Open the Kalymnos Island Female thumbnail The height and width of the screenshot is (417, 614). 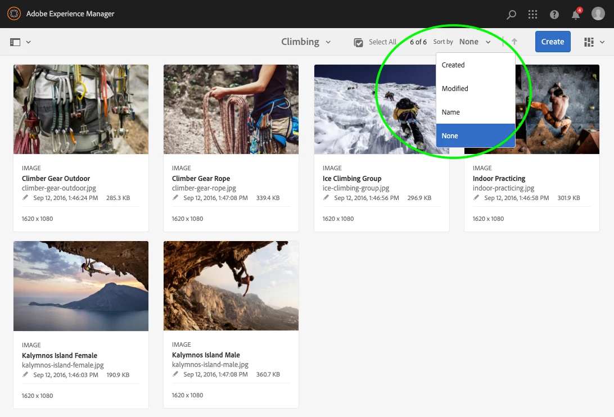pyautogui.click(x=81, y=286)
